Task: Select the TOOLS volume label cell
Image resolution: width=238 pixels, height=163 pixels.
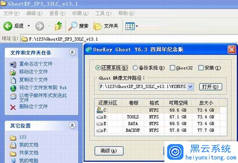Action: pos(133,117)
